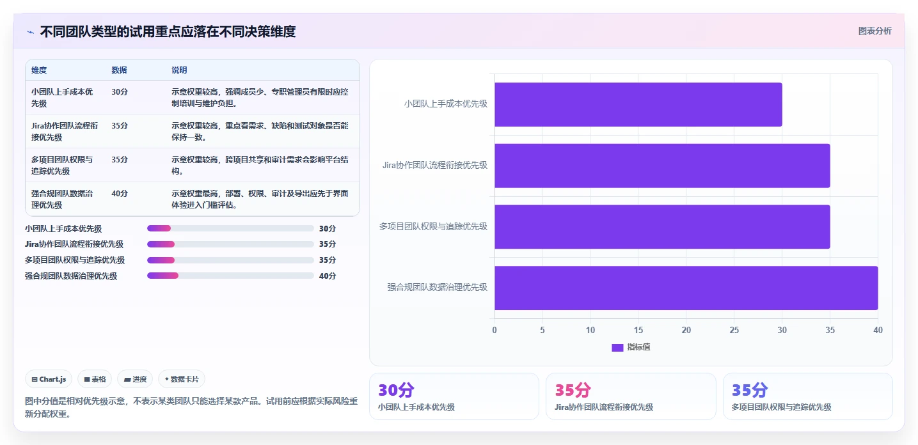
Task: Click 35分 in the 多项目团队 table row
Action: [120, 160]
